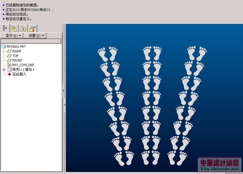
Task: Click the RIGHT plane icon
Action: pos(10,51)
